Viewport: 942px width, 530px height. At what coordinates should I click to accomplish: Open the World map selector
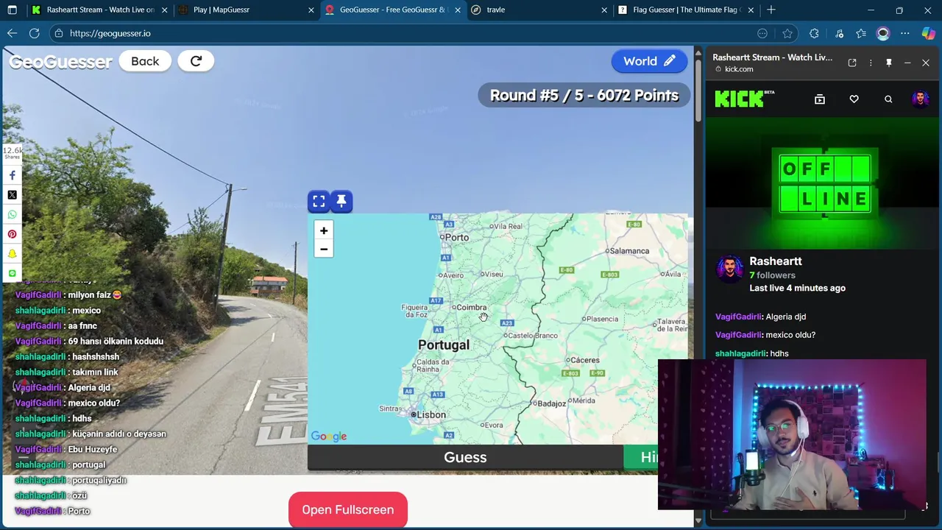[649, 61]
